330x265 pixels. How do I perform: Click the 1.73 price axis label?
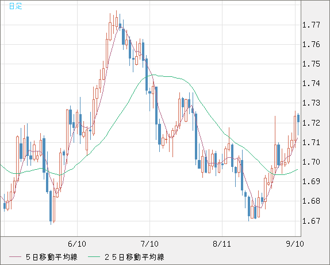pyautogui.click(x=311, y=103)
